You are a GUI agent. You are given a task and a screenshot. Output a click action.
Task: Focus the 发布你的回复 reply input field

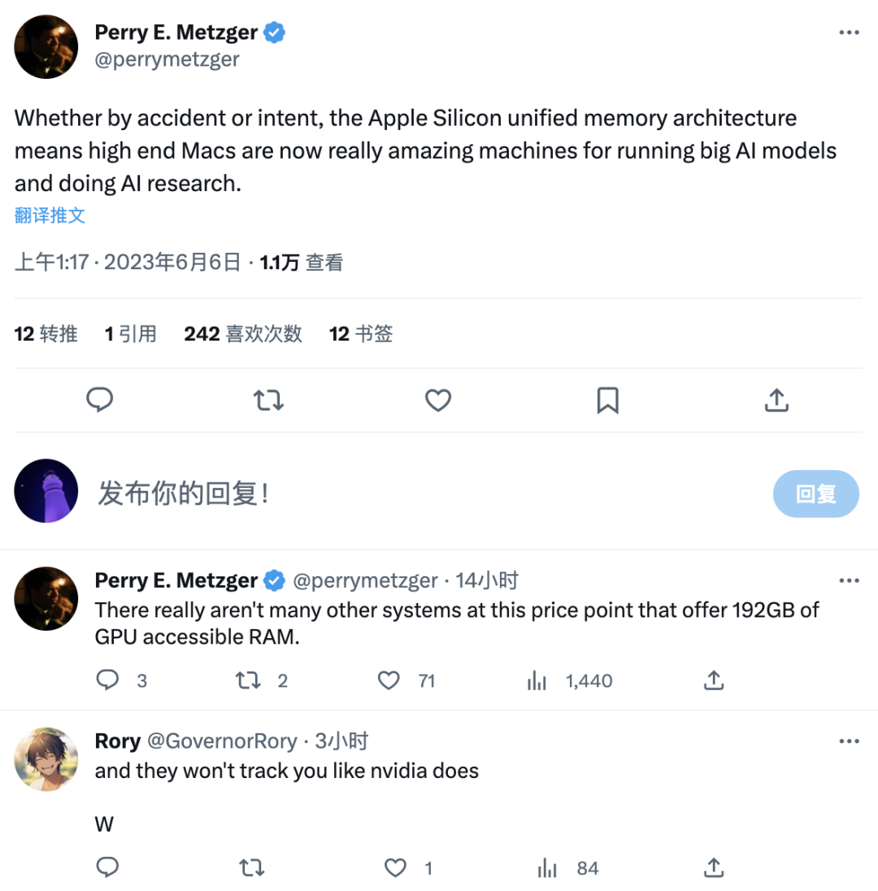pyautogui.click(x=426, y=493)
